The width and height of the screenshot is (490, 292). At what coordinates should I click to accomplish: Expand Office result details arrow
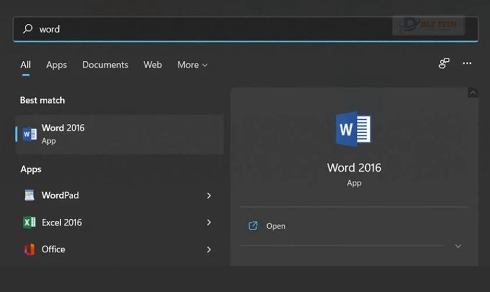point(209,249)
